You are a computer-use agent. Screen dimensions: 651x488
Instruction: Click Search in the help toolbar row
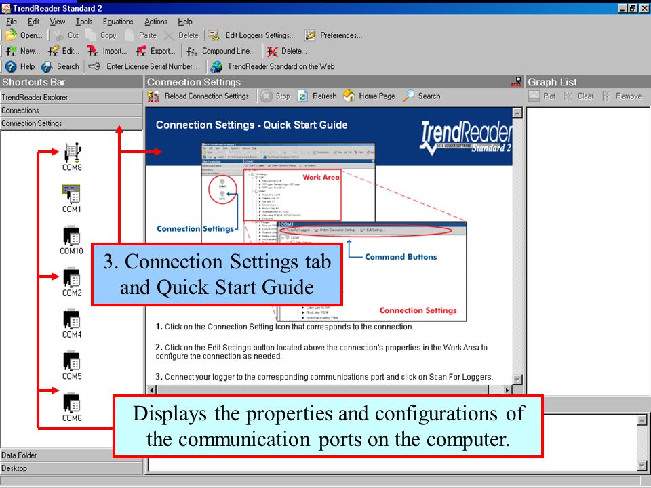[x=60, y=66]
